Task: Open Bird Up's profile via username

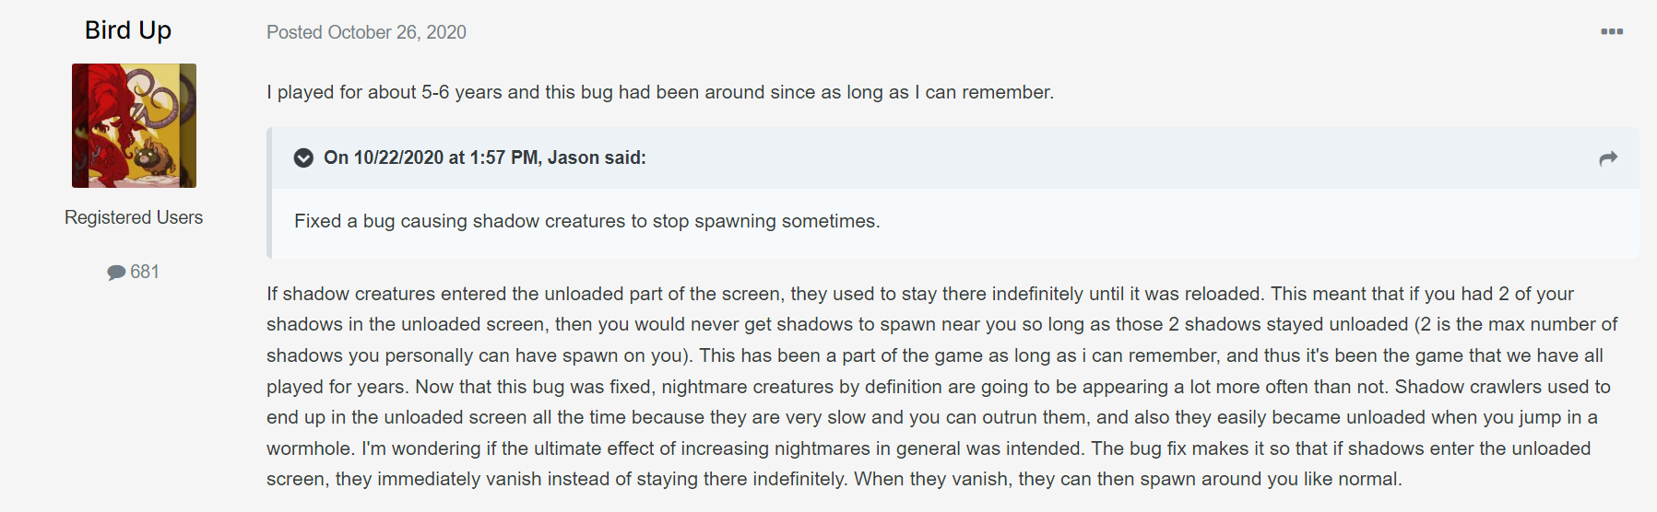Action: tap(128, 30)
